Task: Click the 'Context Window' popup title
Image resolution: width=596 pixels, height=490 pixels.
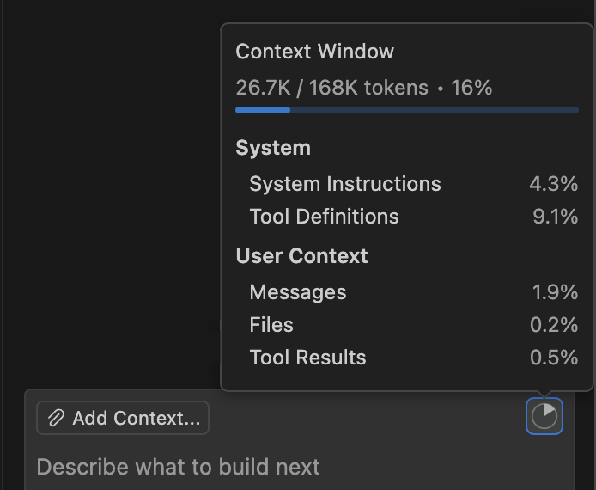Action: click(x=314, y=52)
